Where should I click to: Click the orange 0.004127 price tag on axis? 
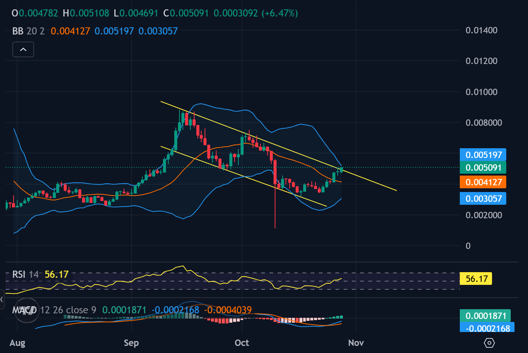[x=483, y=182]
